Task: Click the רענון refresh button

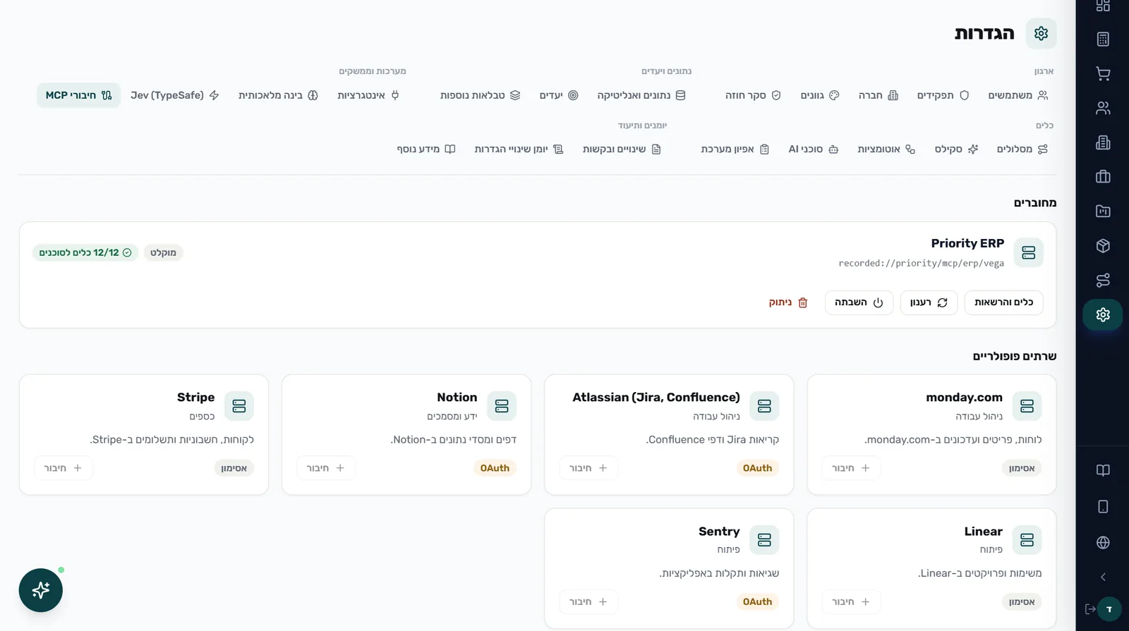Action: (x=929, y=302)
